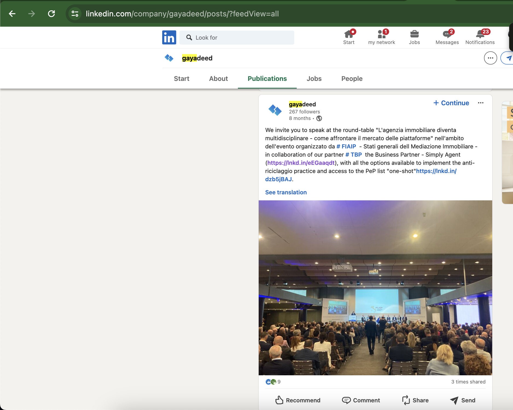513x410 pixels.
Task: Click 'See translation' under the post
Action: [286, 192]
